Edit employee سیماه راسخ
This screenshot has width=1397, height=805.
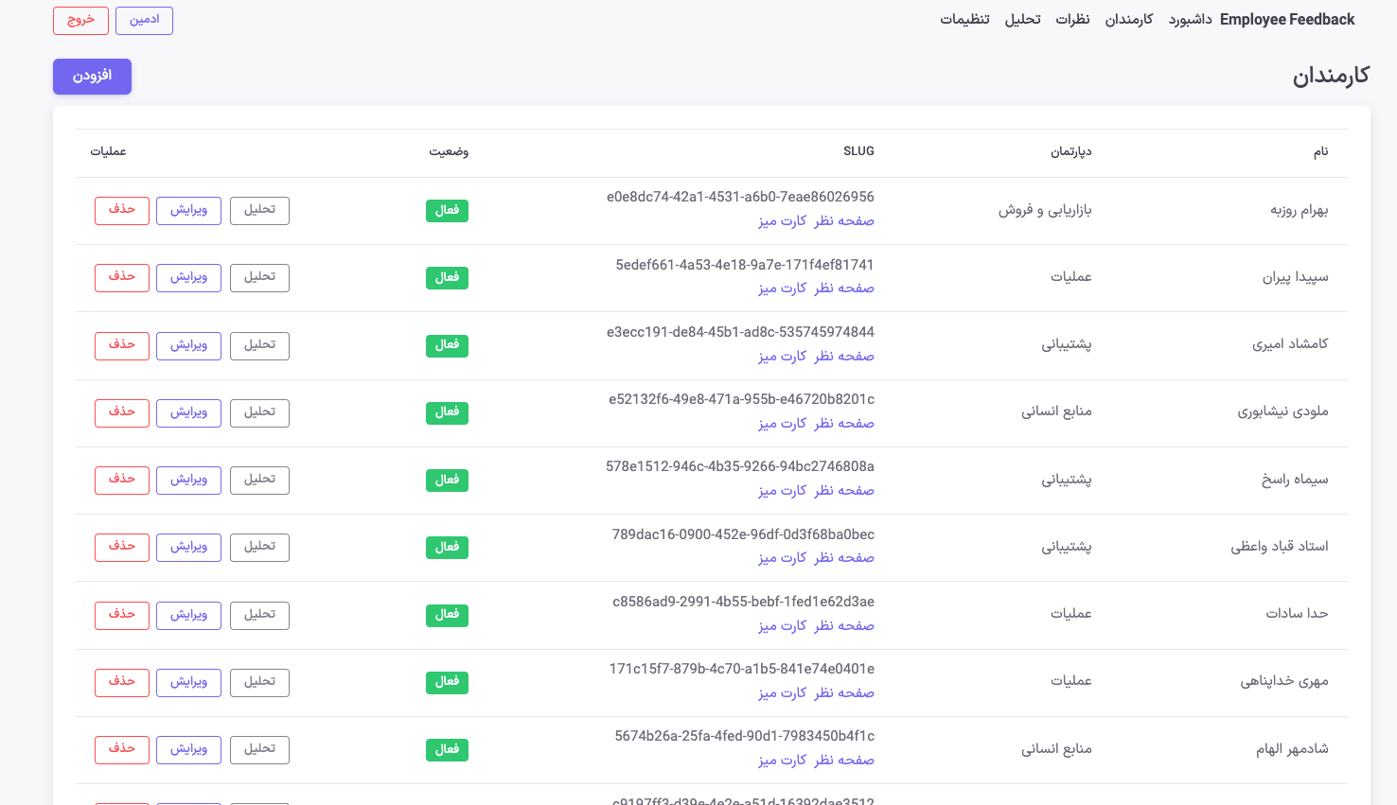coord(188,480)
